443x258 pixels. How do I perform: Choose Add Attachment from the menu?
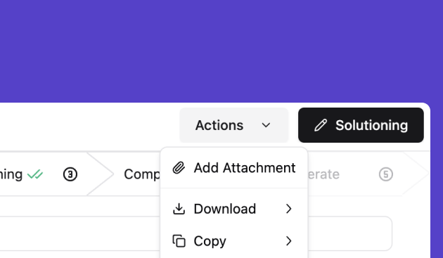click(x=234, y=168)
